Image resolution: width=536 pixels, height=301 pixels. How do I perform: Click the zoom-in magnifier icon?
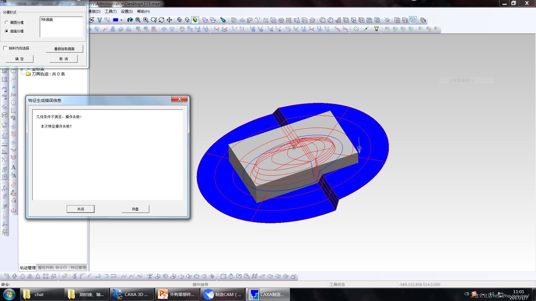[146, 20]
